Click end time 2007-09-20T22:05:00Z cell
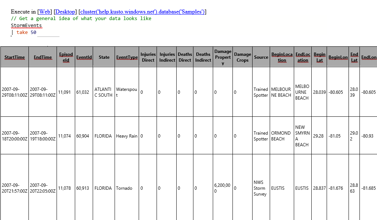Screen dimensions: 377x220 [x=43, y=188]
